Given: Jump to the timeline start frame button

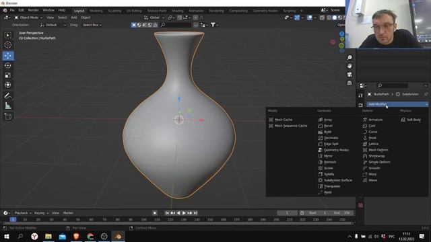Looking at the screenshot, I should click(167, 213).
